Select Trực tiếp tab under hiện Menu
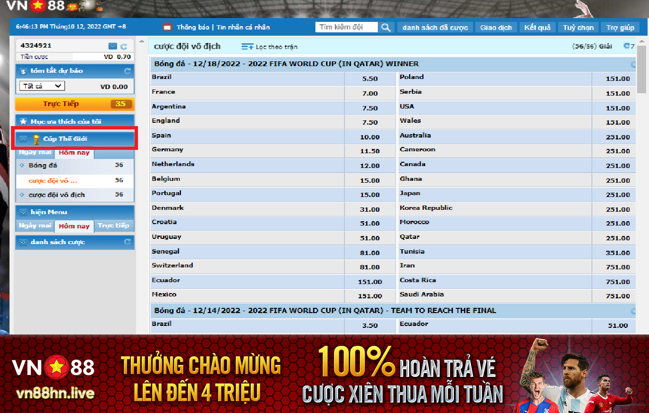The width and height of the screenshot is (649, 413). click(x=114, y=226)
